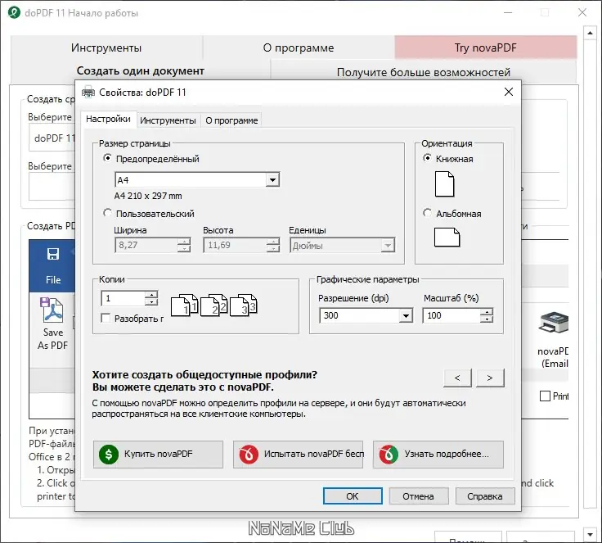This screenshot has height=543, width=602.
Task: Click the portrait page orientation icon
Action: pos(445,184)
